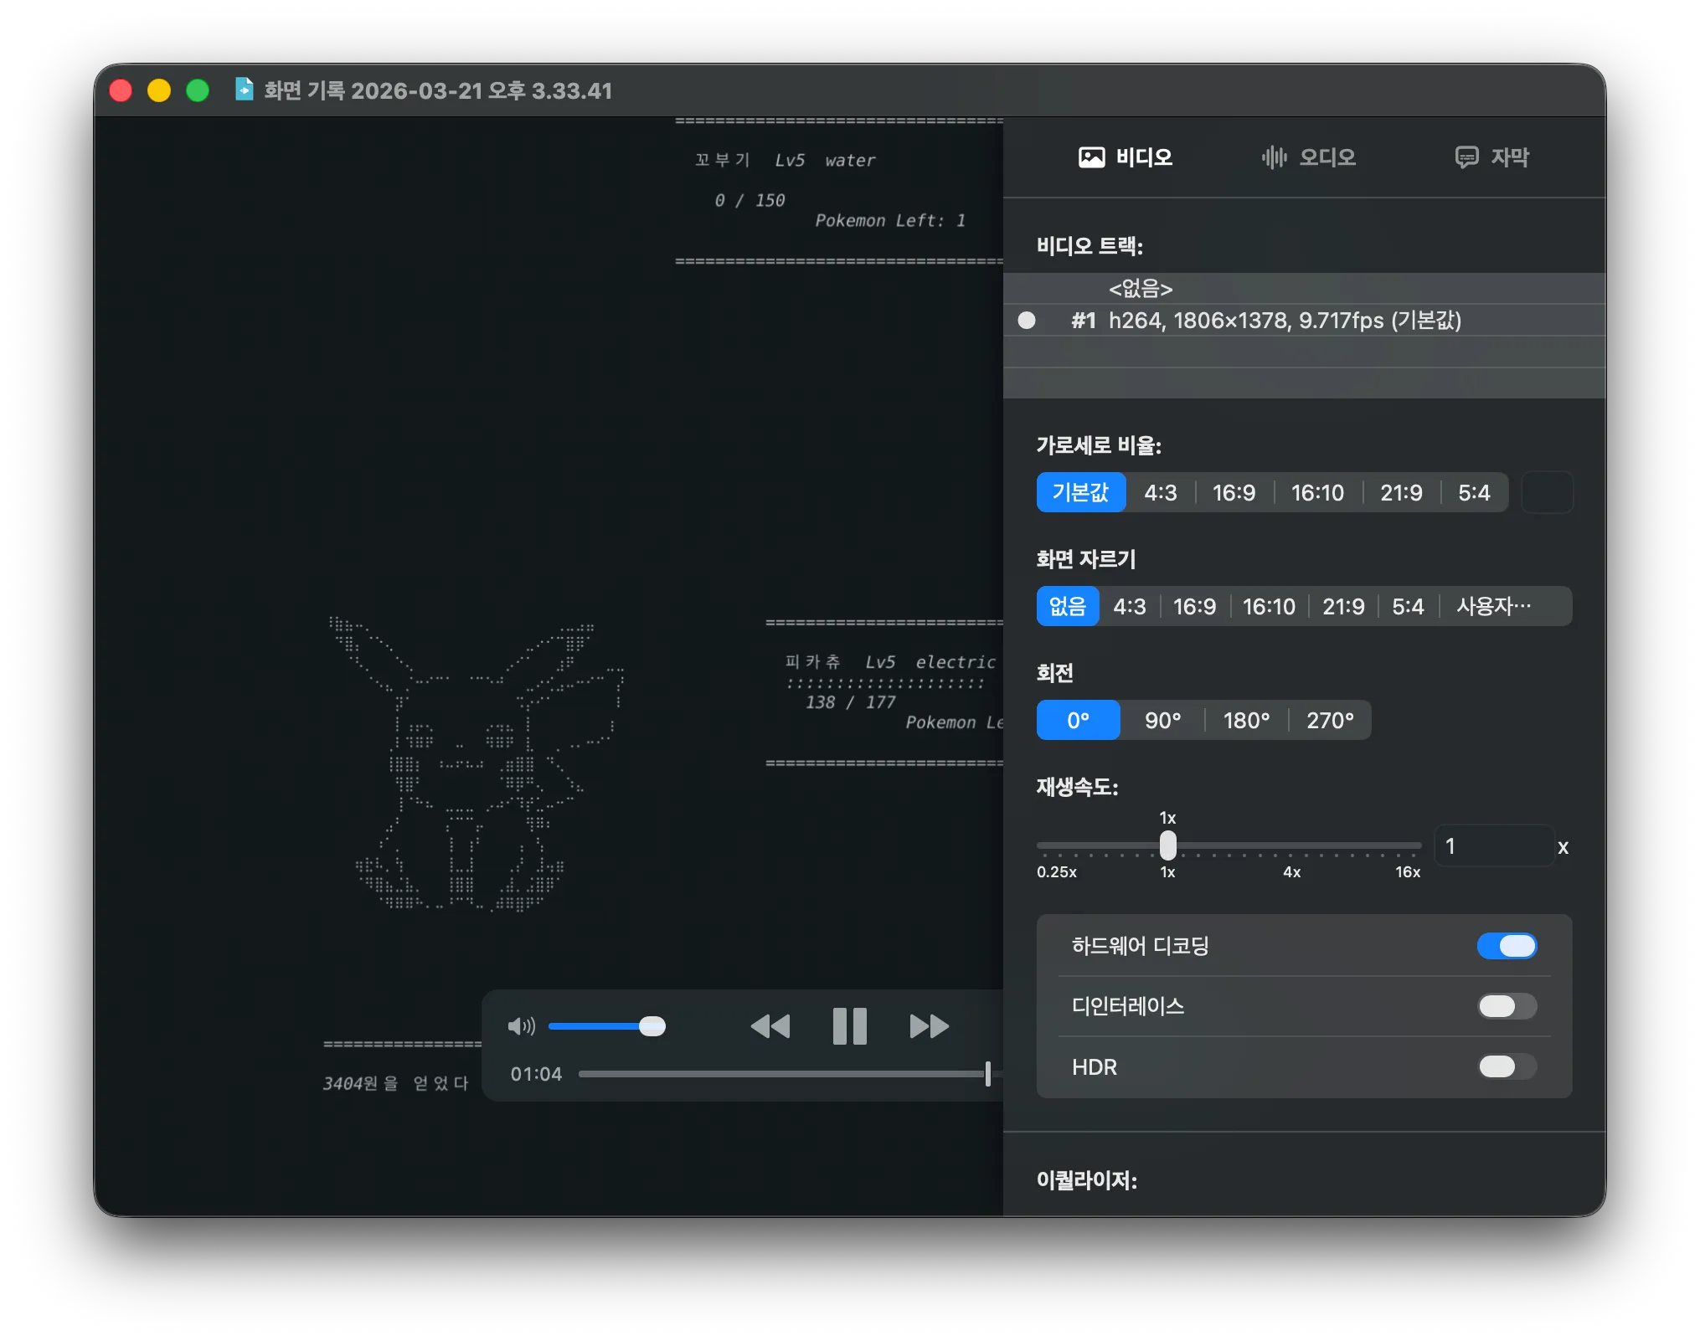Rotate video 270°

coord(1330,720)
